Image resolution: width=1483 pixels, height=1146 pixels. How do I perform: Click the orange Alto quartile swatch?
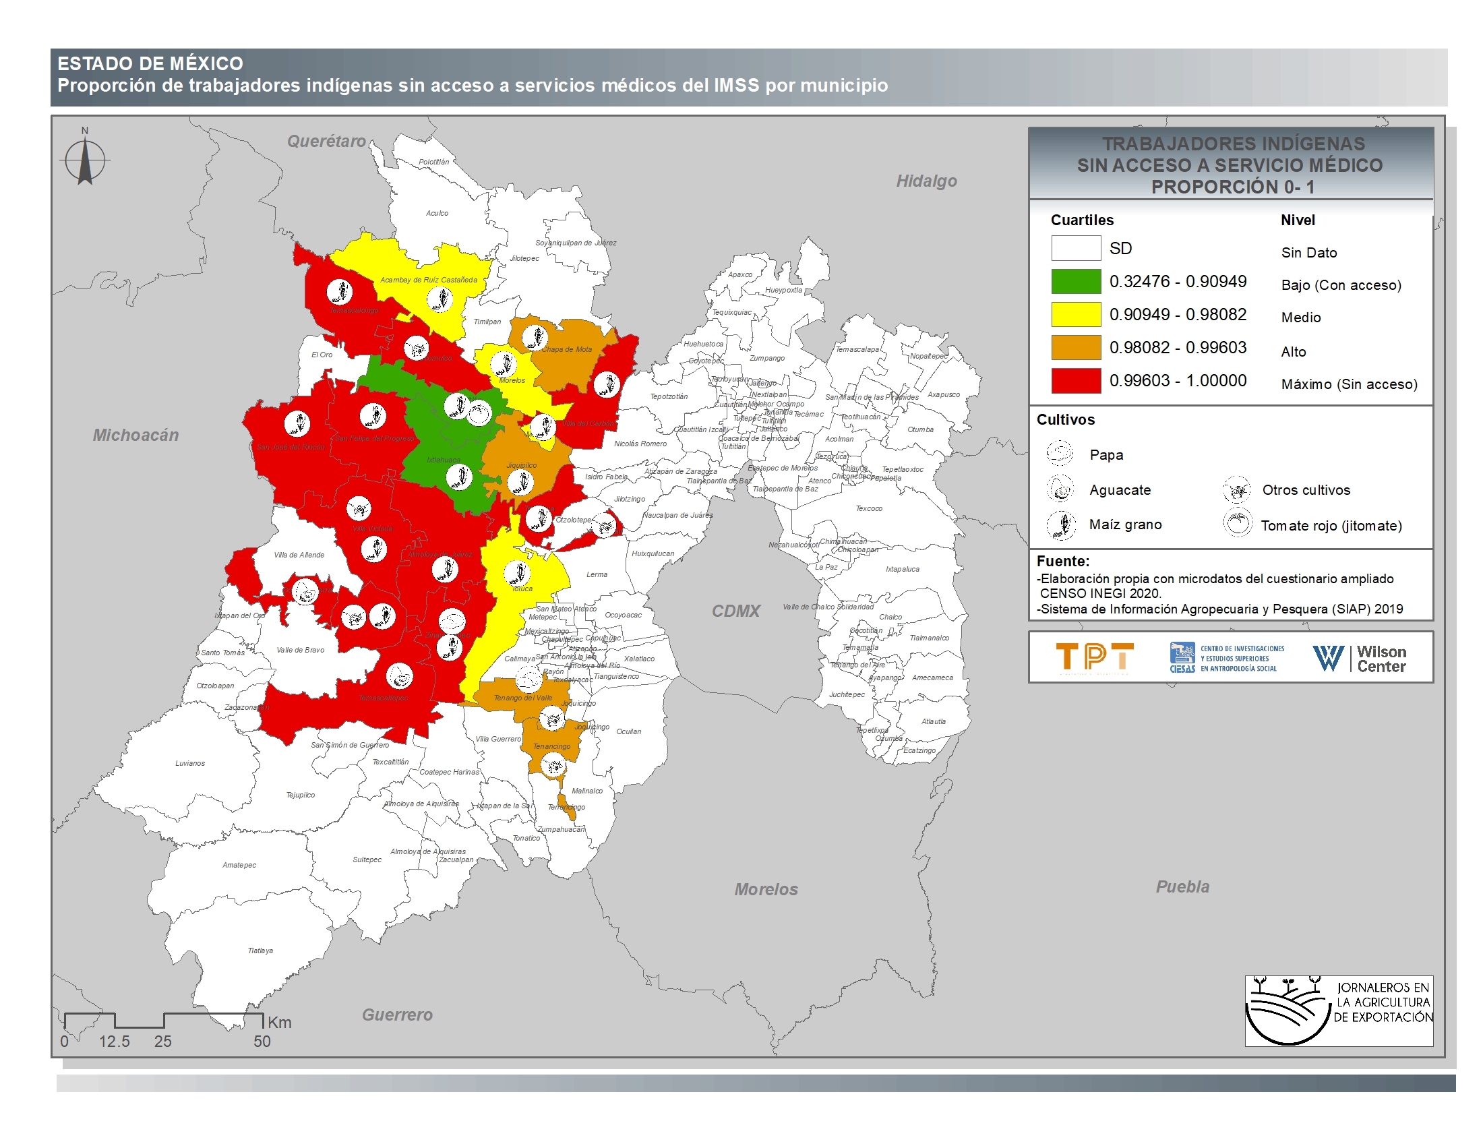(x=1076, y=347)
